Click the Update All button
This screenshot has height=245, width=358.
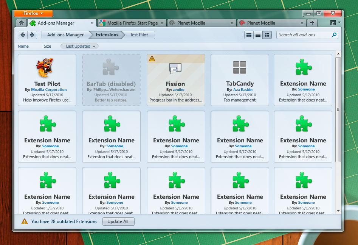(x=118, y=222)
